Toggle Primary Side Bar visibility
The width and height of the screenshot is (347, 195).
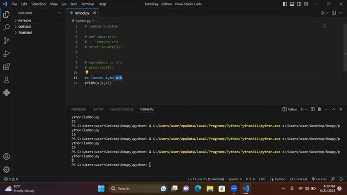[x=285, y=4]
